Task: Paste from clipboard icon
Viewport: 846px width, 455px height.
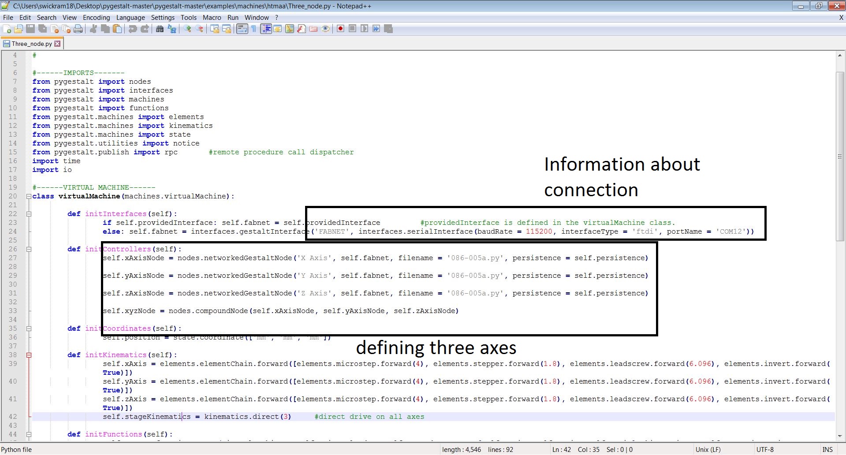Action: (117, 29)
